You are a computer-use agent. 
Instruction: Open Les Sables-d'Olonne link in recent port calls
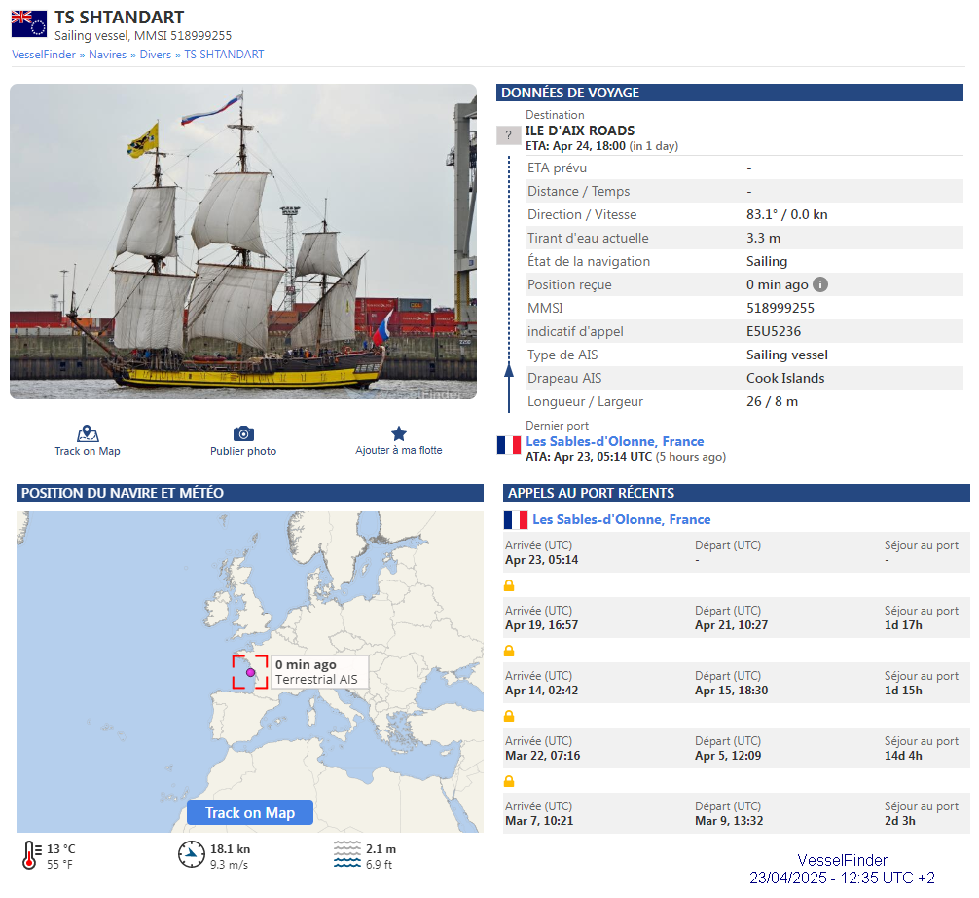tap(621, 519)
